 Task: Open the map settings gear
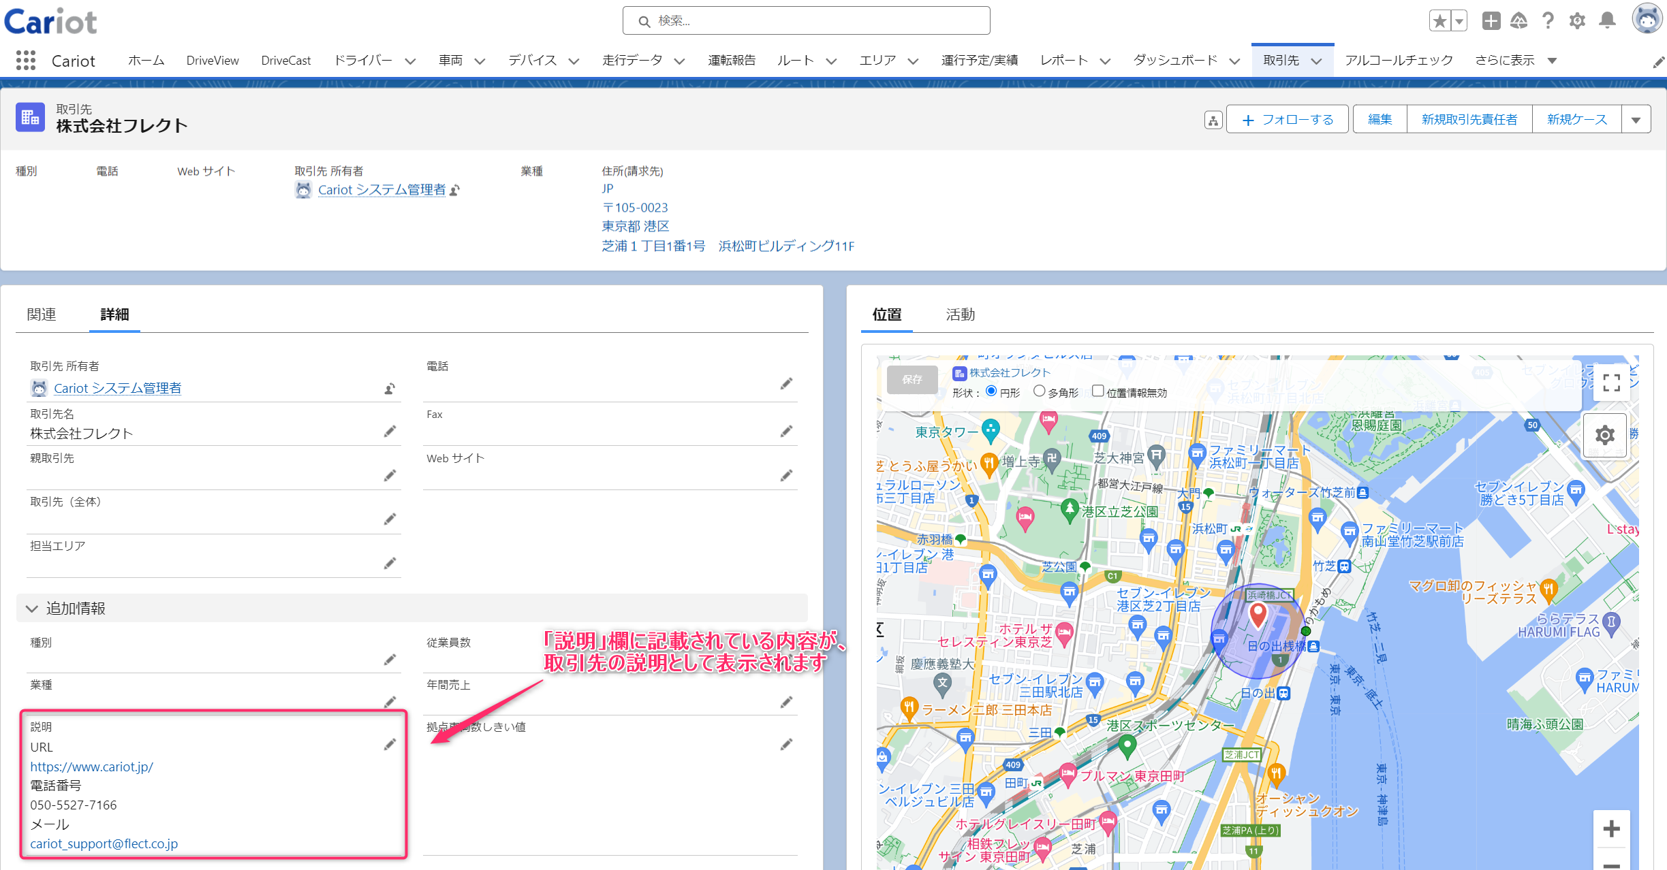1605,435
